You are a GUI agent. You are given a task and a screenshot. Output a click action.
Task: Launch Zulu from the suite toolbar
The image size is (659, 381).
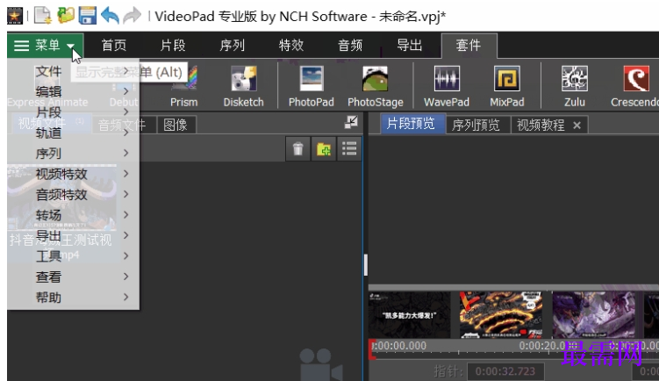click(575, 87)
